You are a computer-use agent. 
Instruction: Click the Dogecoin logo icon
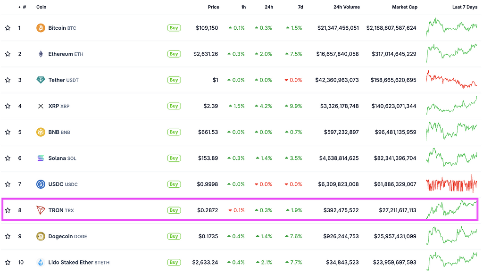[x=41, y=236]
